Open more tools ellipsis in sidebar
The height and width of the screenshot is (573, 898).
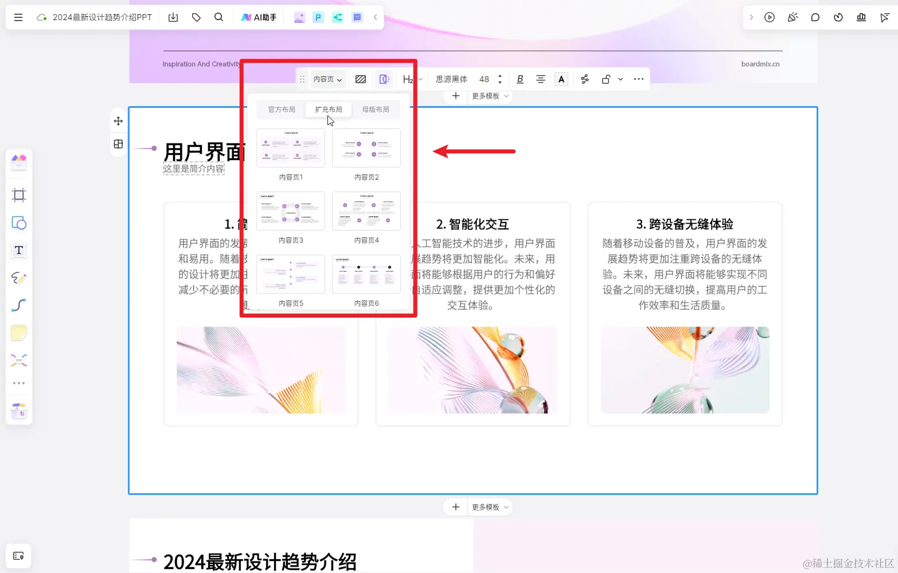coord(19,383)
